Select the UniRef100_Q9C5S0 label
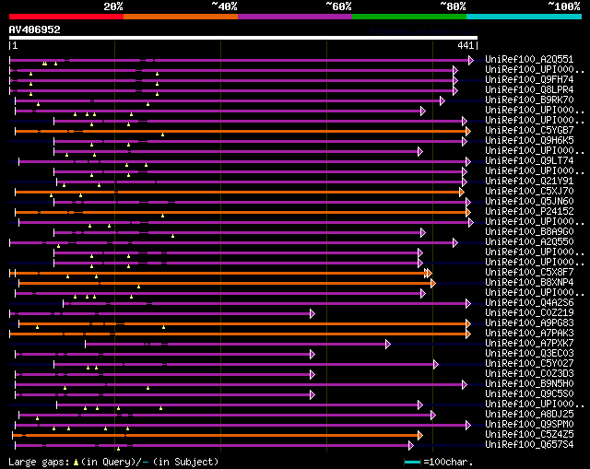590x469 pixels. click(529, 394)
